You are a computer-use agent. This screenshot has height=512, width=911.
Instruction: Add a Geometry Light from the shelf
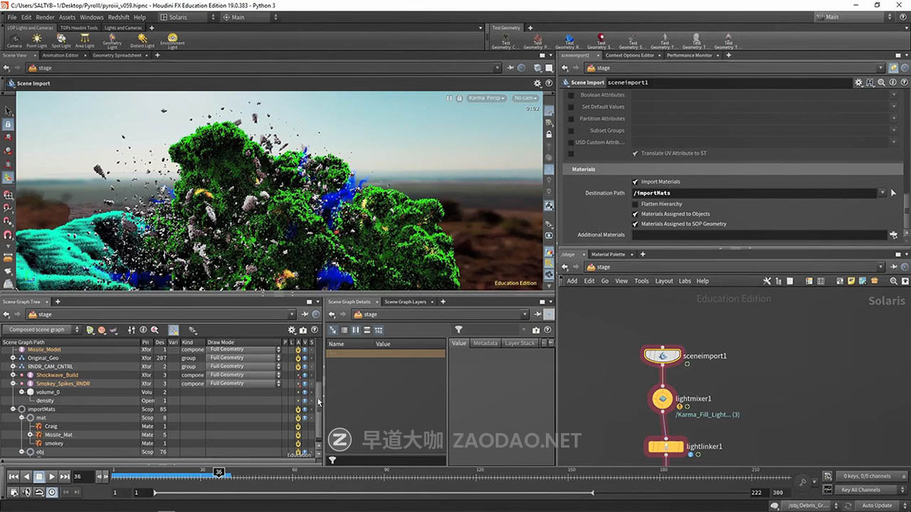pos(112,39)
